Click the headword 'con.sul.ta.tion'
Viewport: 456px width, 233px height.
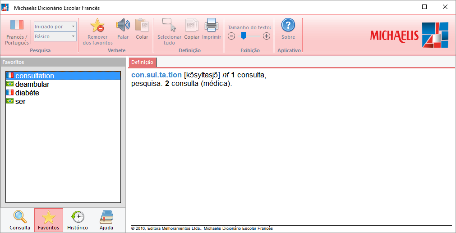pyautogui.click(x=157, y=75)
